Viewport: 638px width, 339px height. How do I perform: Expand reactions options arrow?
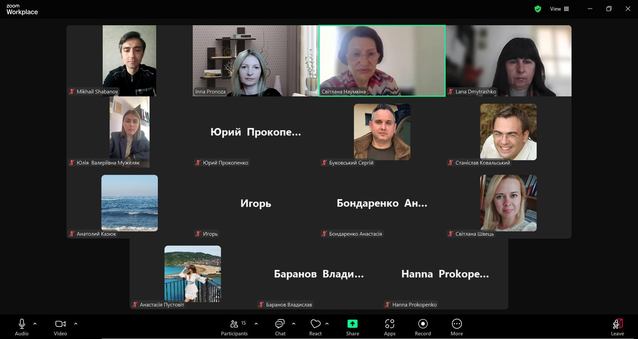coord(327,323)
